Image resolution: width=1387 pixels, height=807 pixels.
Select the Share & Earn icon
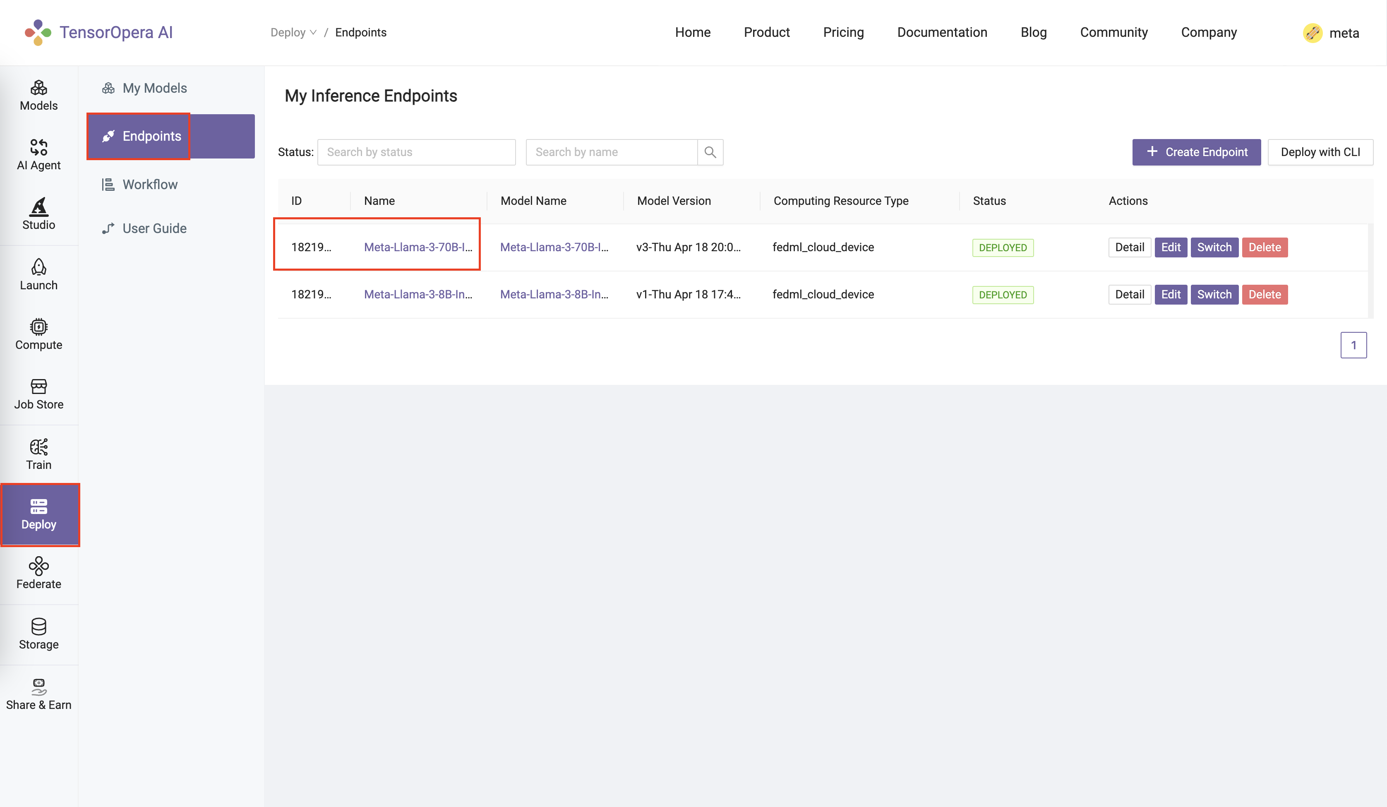pos(38,686)
